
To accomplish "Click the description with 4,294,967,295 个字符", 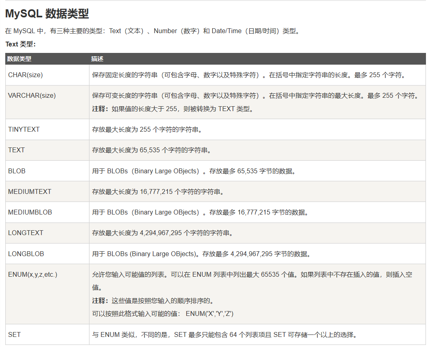I will [163, 233].
